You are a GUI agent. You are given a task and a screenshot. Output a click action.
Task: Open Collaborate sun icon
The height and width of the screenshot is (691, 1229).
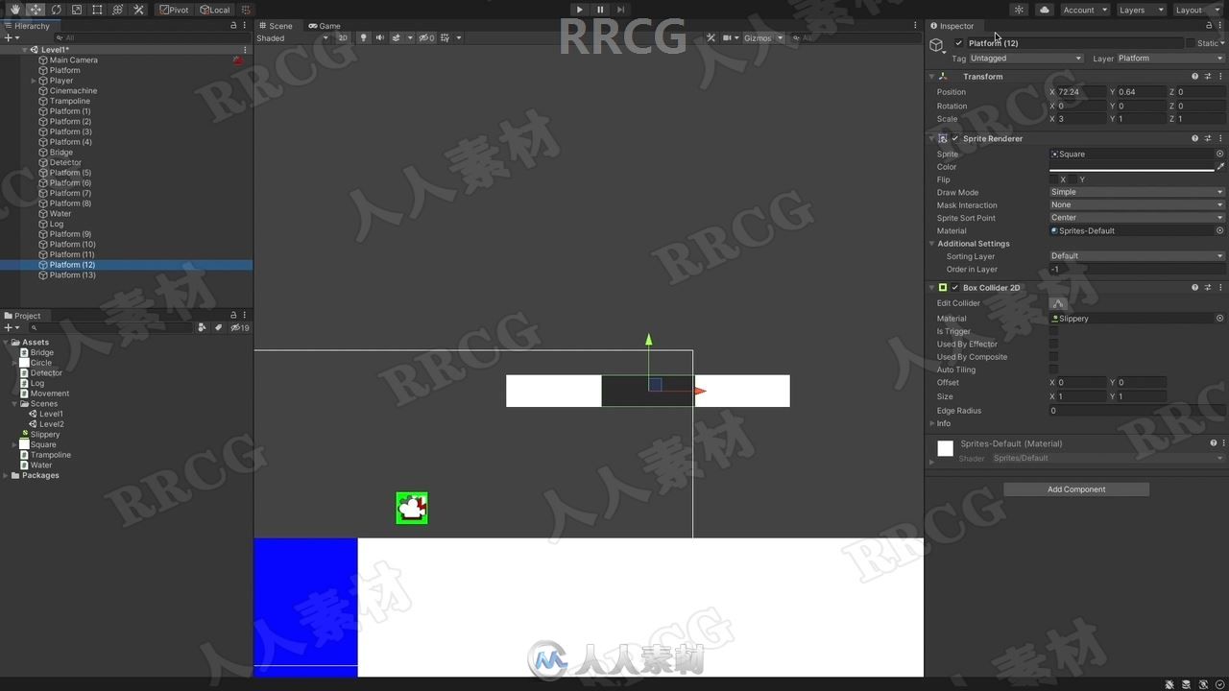(1019, 10)
